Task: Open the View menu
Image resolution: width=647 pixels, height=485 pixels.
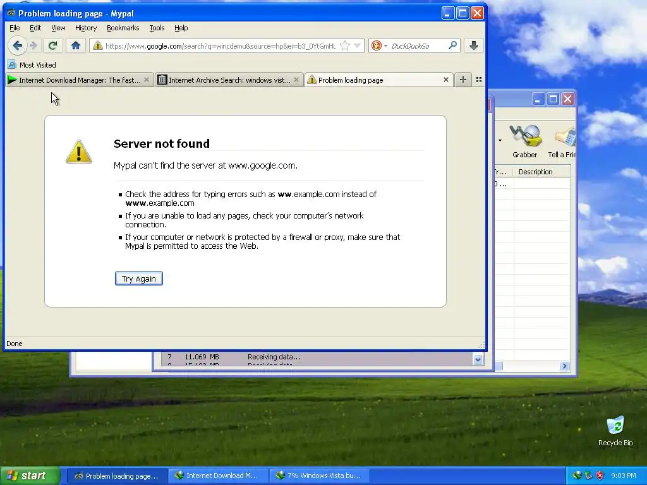Action: point(58,28)
